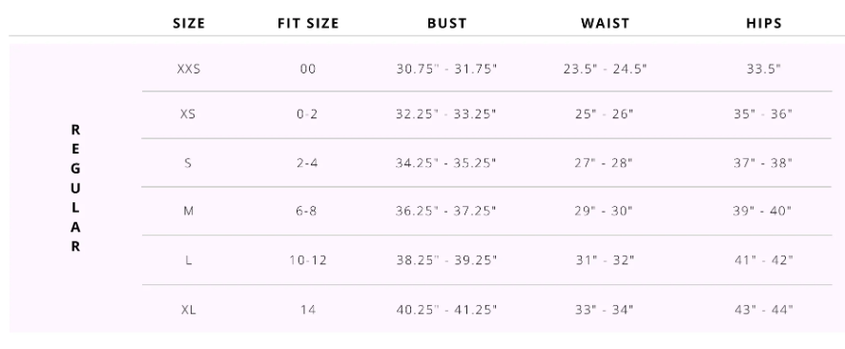
Task: Click fit size 00 cell
Action: pyautogui.click(x=308, y=69)
